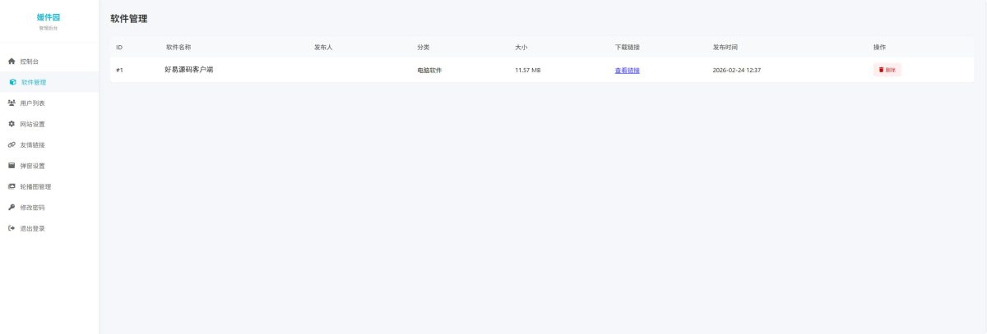Click the users icon beside 用户列表

[12, 103]
